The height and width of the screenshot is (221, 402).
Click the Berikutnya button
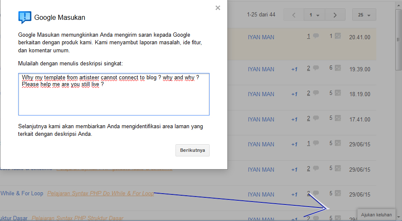[x=192, y=150]
